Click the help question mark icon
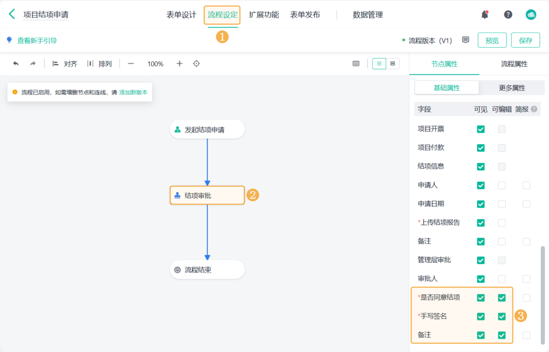549x352 pixels. tap(508, 14)
